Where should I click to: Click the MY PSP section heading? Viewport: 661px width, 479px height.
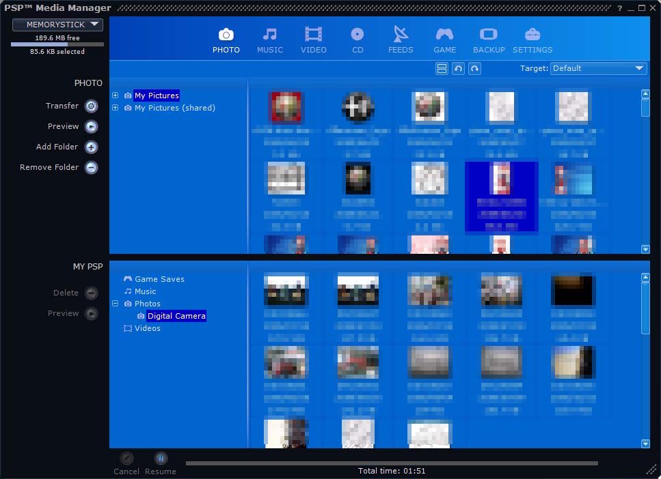87,266
